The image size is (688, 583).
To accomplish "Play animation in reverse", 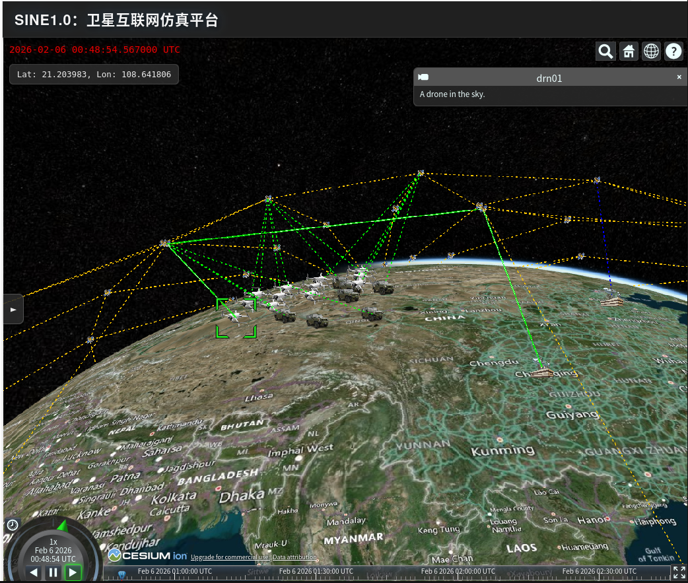I will 34,572.
